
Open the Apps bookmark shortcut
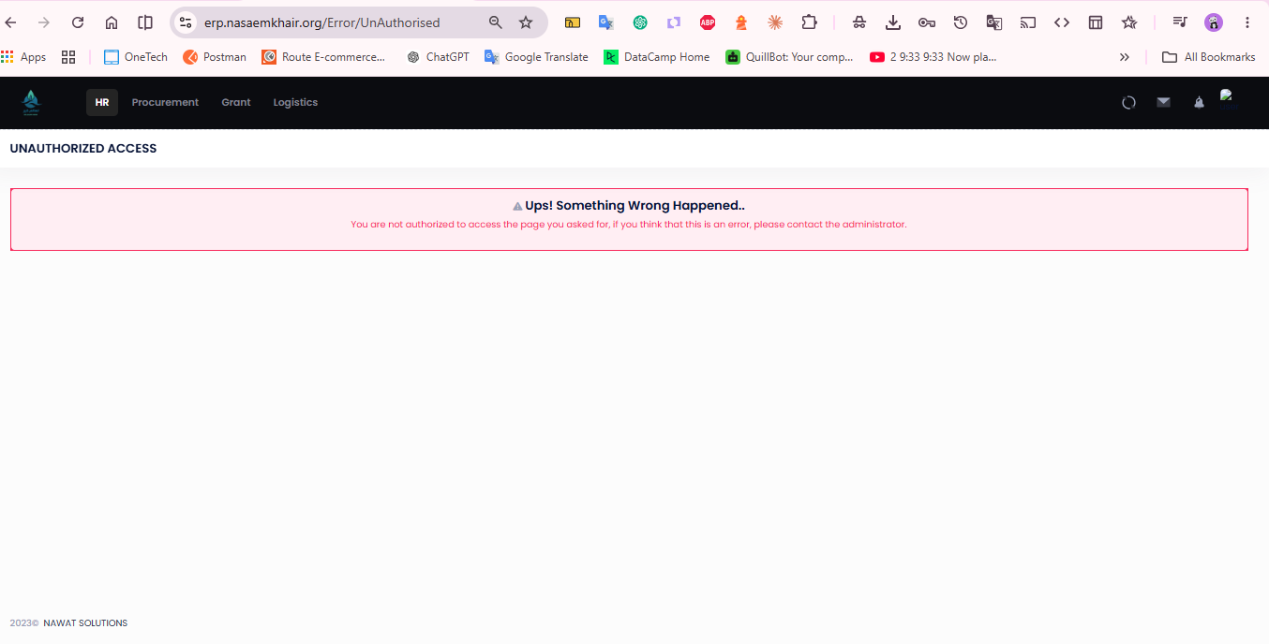(x=23, y=57)
